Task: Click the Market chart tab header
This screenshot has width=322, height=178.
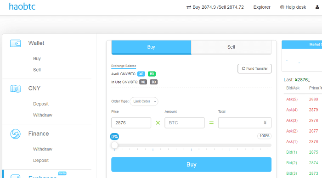Action: (x=302, y=44)
